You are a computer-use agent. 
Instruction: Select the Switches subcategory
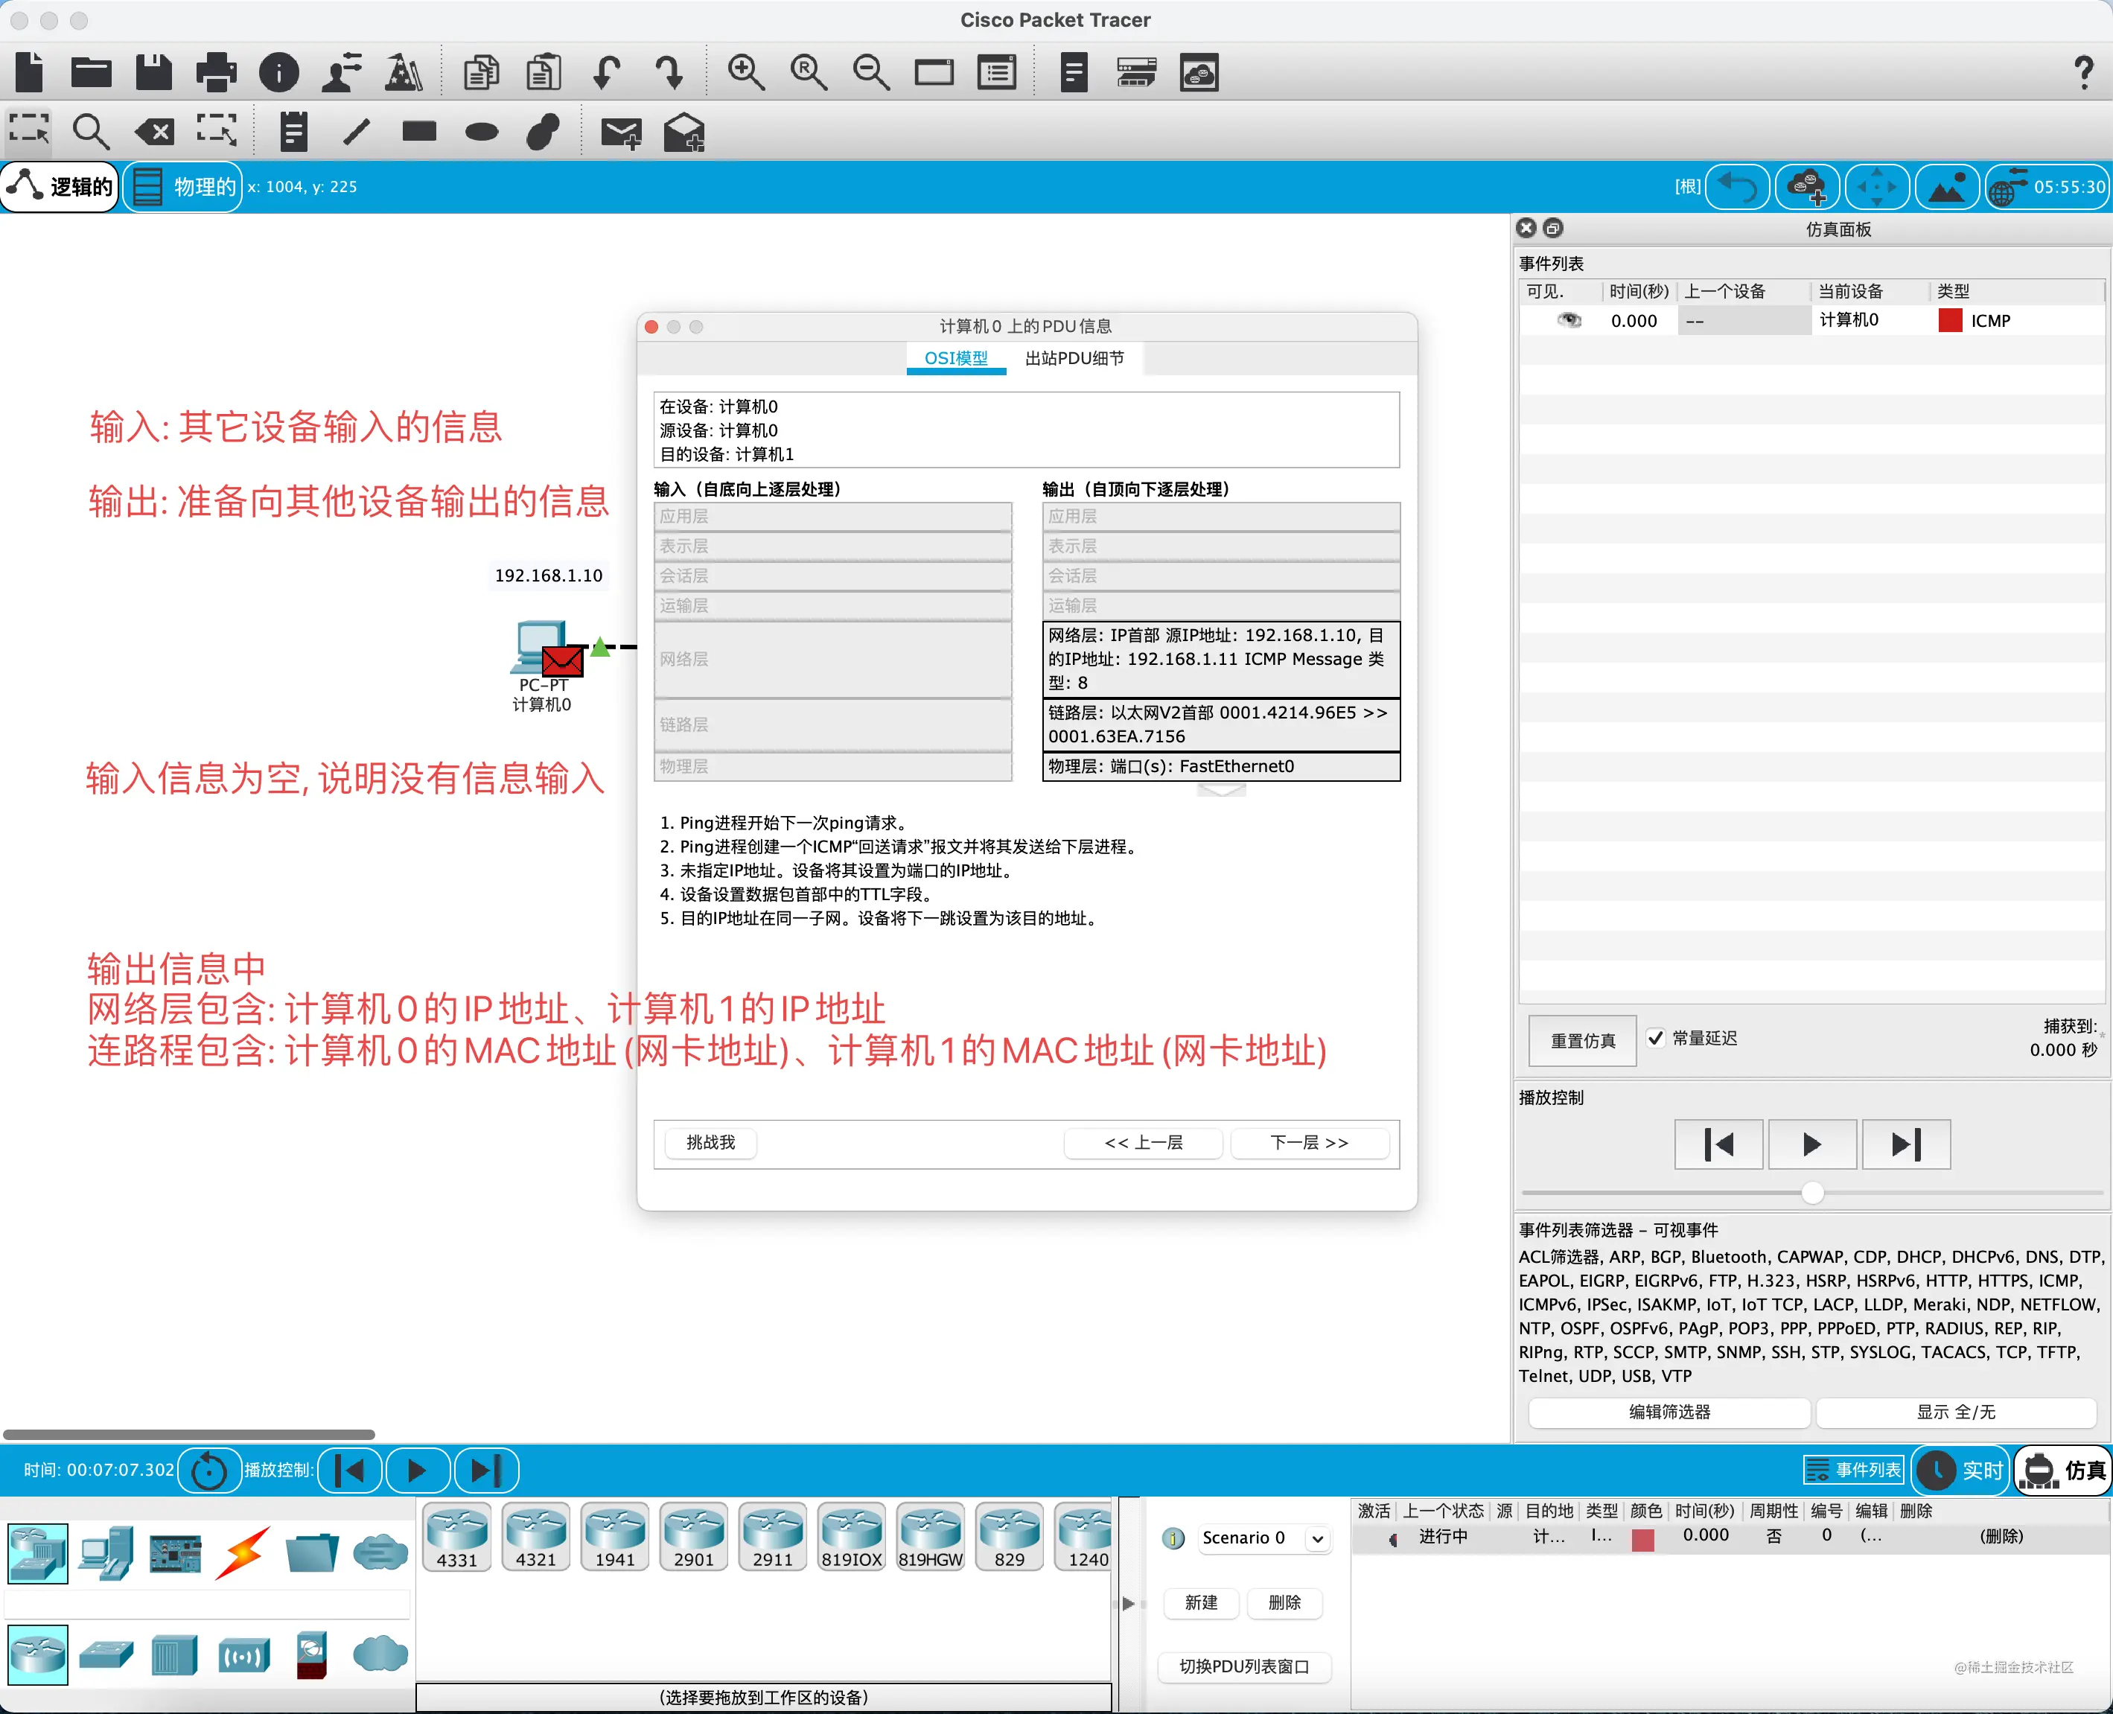tap(106, 1654)
